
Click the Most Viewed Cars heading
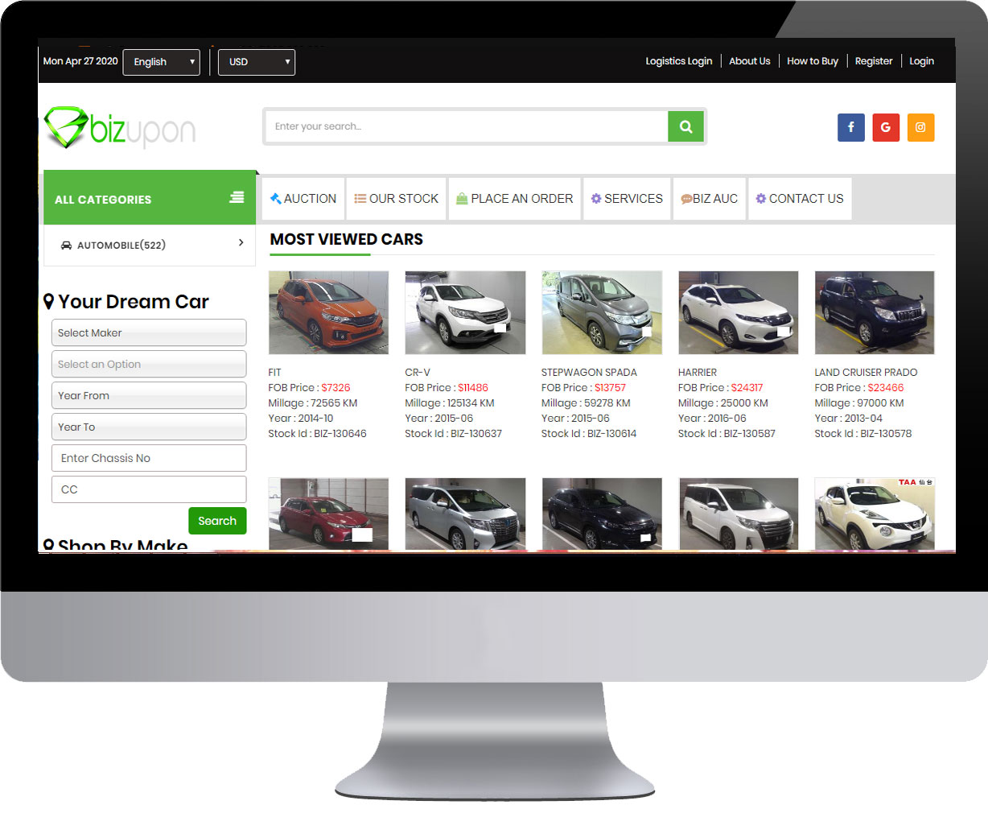tap(347, 239)
